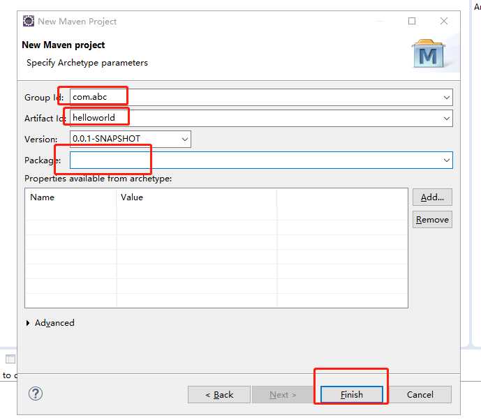Expand the Advanced section
This screenshot has height=420, width=481.
click(51, 323)
